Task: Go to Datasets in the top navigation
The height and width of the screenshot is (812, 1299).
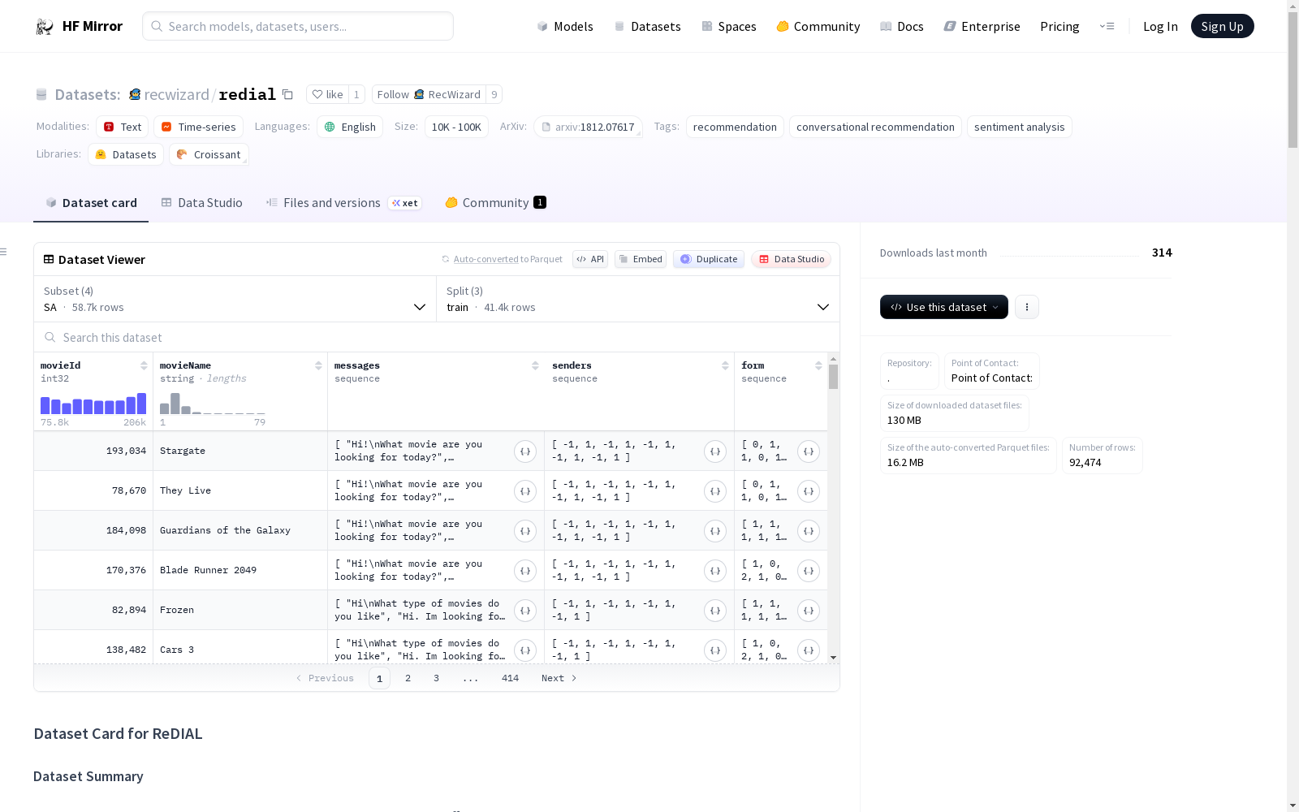Action: (x=647, y=26)
